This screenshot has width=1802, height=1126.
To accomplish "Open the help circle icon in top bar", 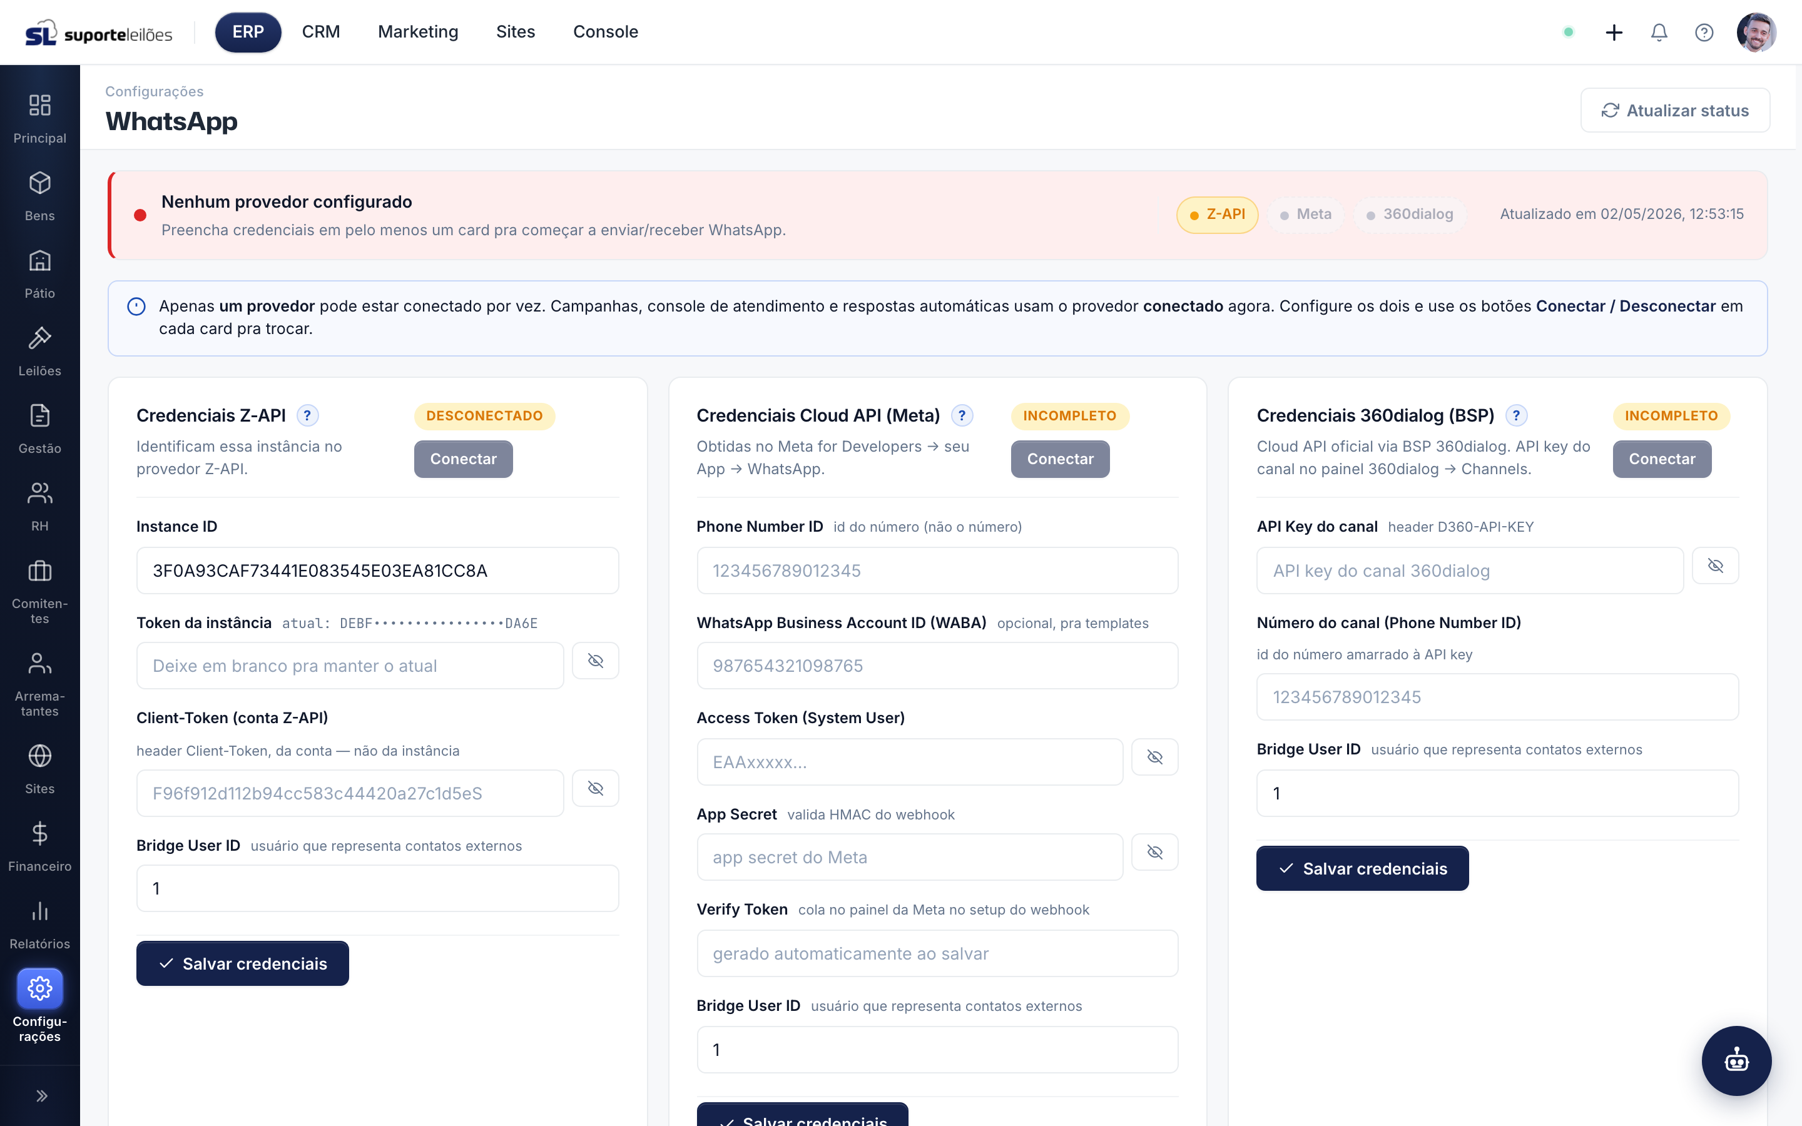I will tap(1704, 32).
